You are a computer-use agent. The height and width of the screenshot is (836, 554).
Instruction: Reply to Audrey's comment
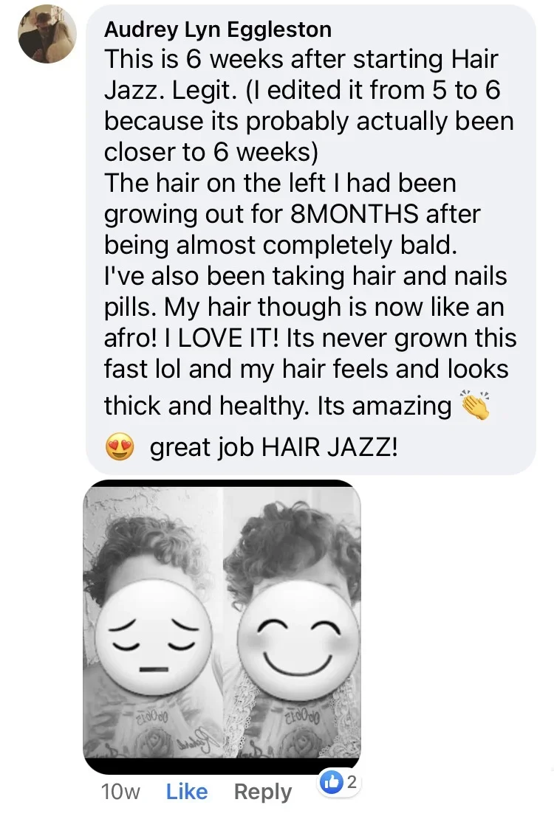tap(262, 792)
